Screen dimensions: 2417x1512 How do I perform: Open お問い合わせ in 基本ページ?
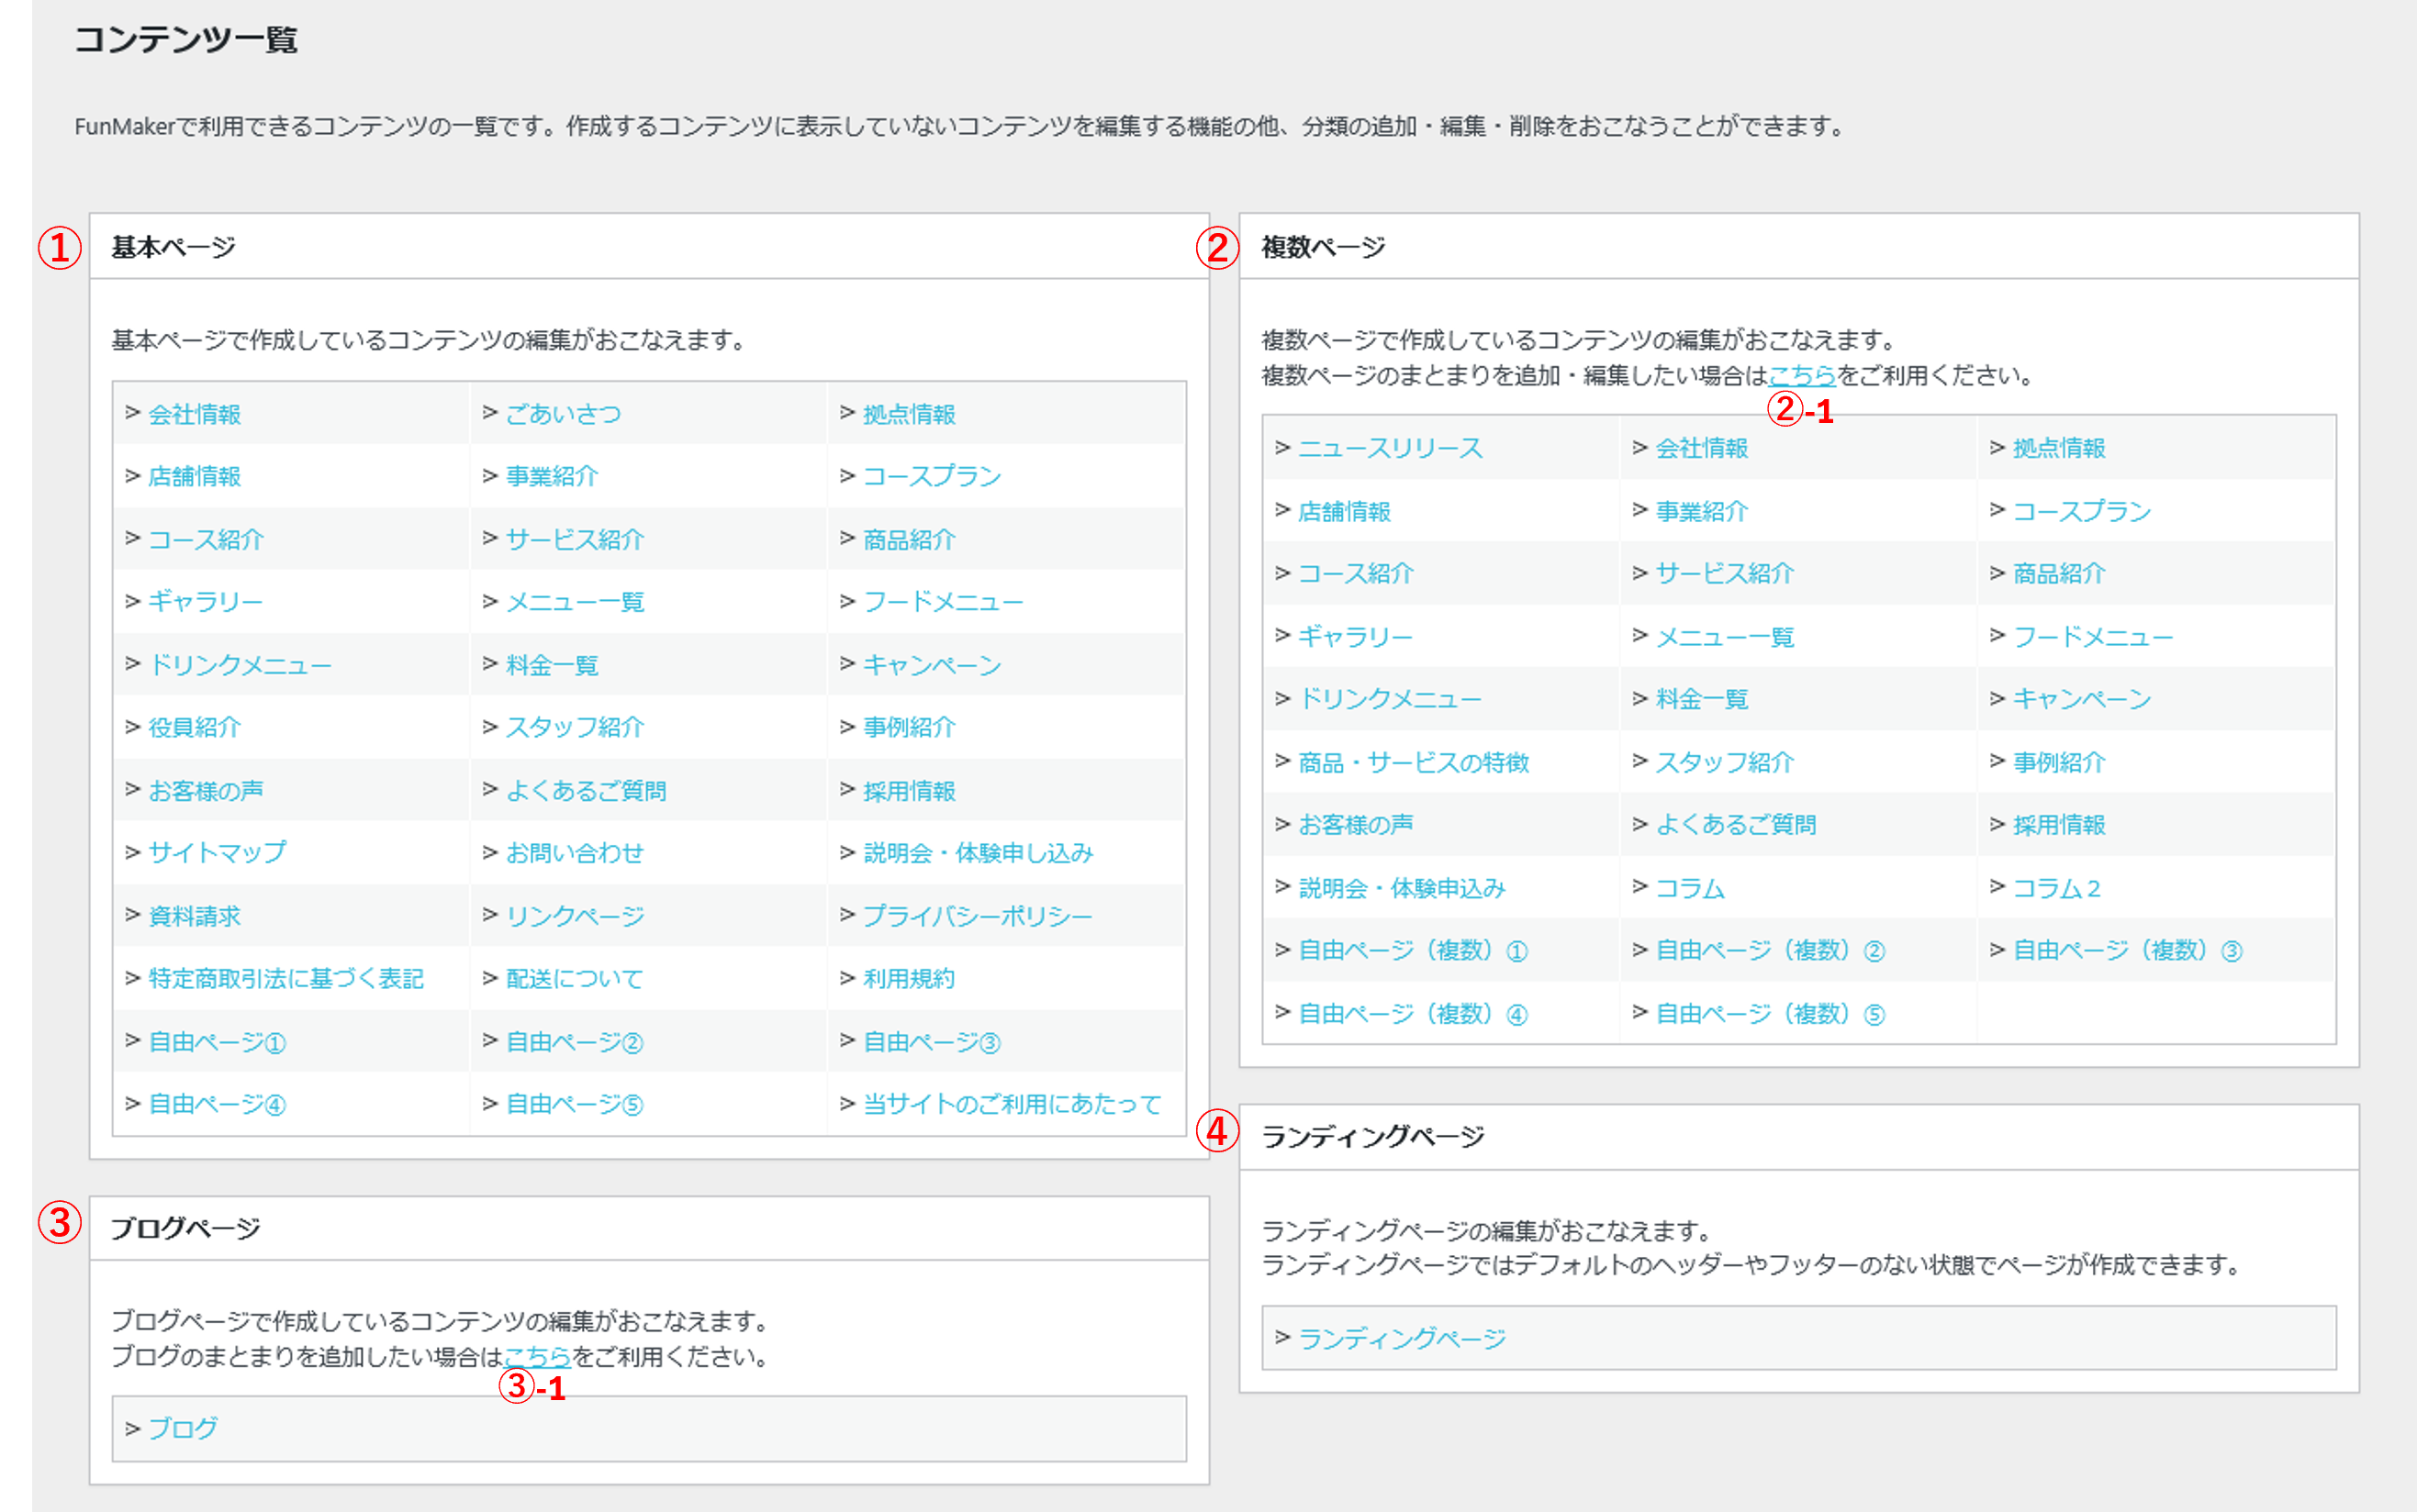(x=575, y=853)
